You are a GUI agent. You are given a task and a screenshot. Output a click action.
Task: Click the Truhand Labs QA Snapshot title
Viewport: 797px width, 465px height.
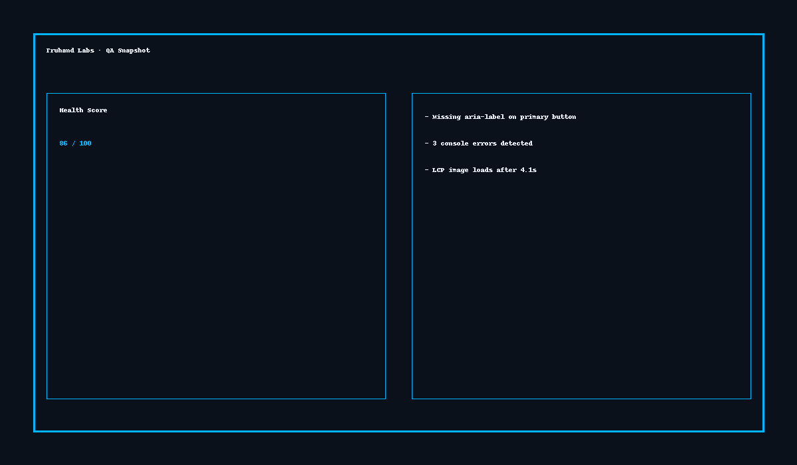pyautogui.click(x=98, y=50)
